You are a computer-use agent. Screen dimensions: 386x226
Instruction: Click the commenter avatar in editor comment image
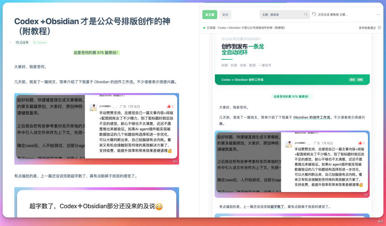[93, 108]
